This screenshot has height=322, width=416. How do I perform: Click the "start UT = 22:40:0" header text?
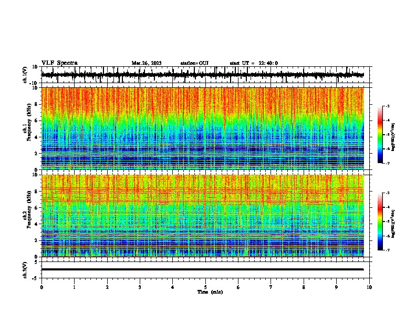point(254,63)
